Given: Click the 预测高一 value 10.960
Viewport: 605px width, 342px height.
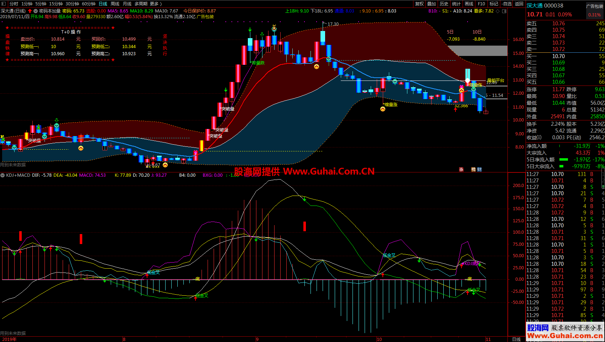Looking at the screenshot, I should pos(58,54).
